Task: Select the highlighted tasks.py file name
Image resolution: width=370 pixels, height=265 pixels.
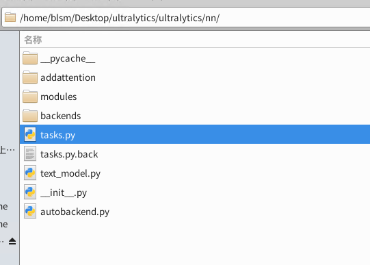Action: [58, 135]
